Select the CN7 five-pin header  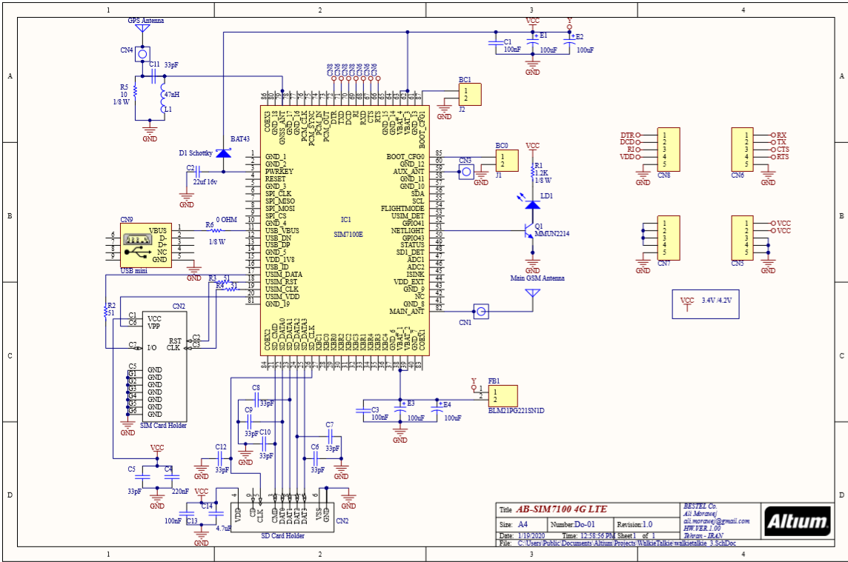(x=669, y=238)
